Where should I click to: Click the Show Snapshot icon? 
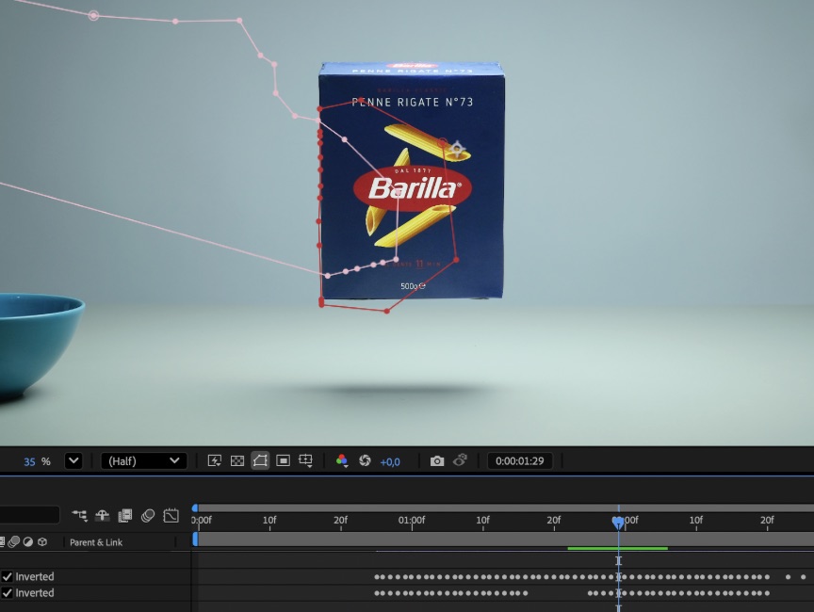pos(460,460)
